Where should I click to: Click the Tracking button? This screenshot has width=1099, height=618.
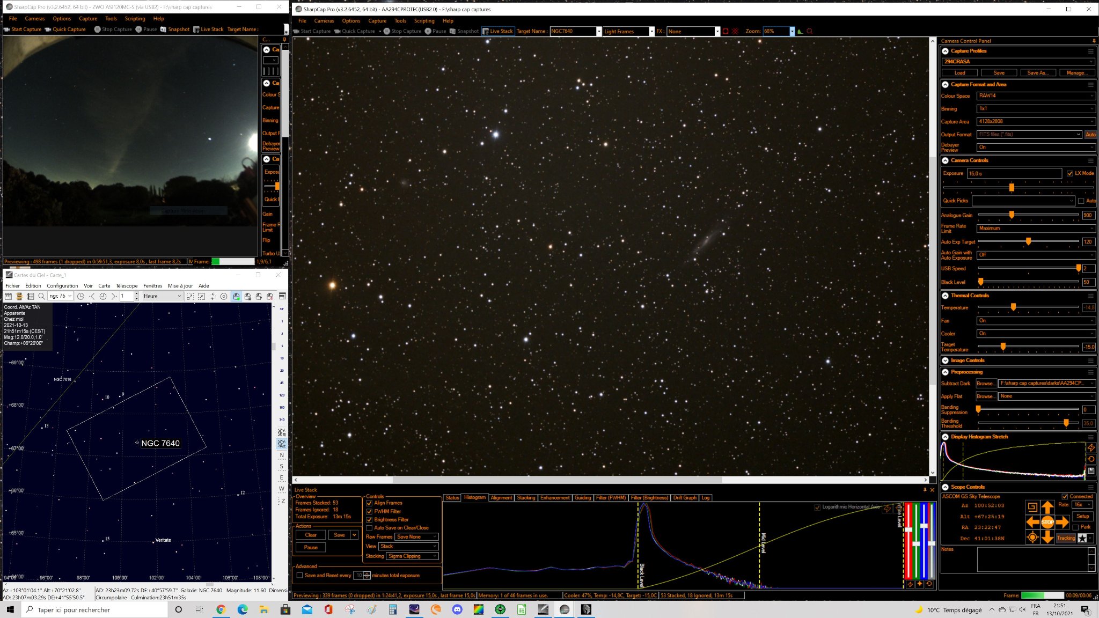(x=1066, y=538)
